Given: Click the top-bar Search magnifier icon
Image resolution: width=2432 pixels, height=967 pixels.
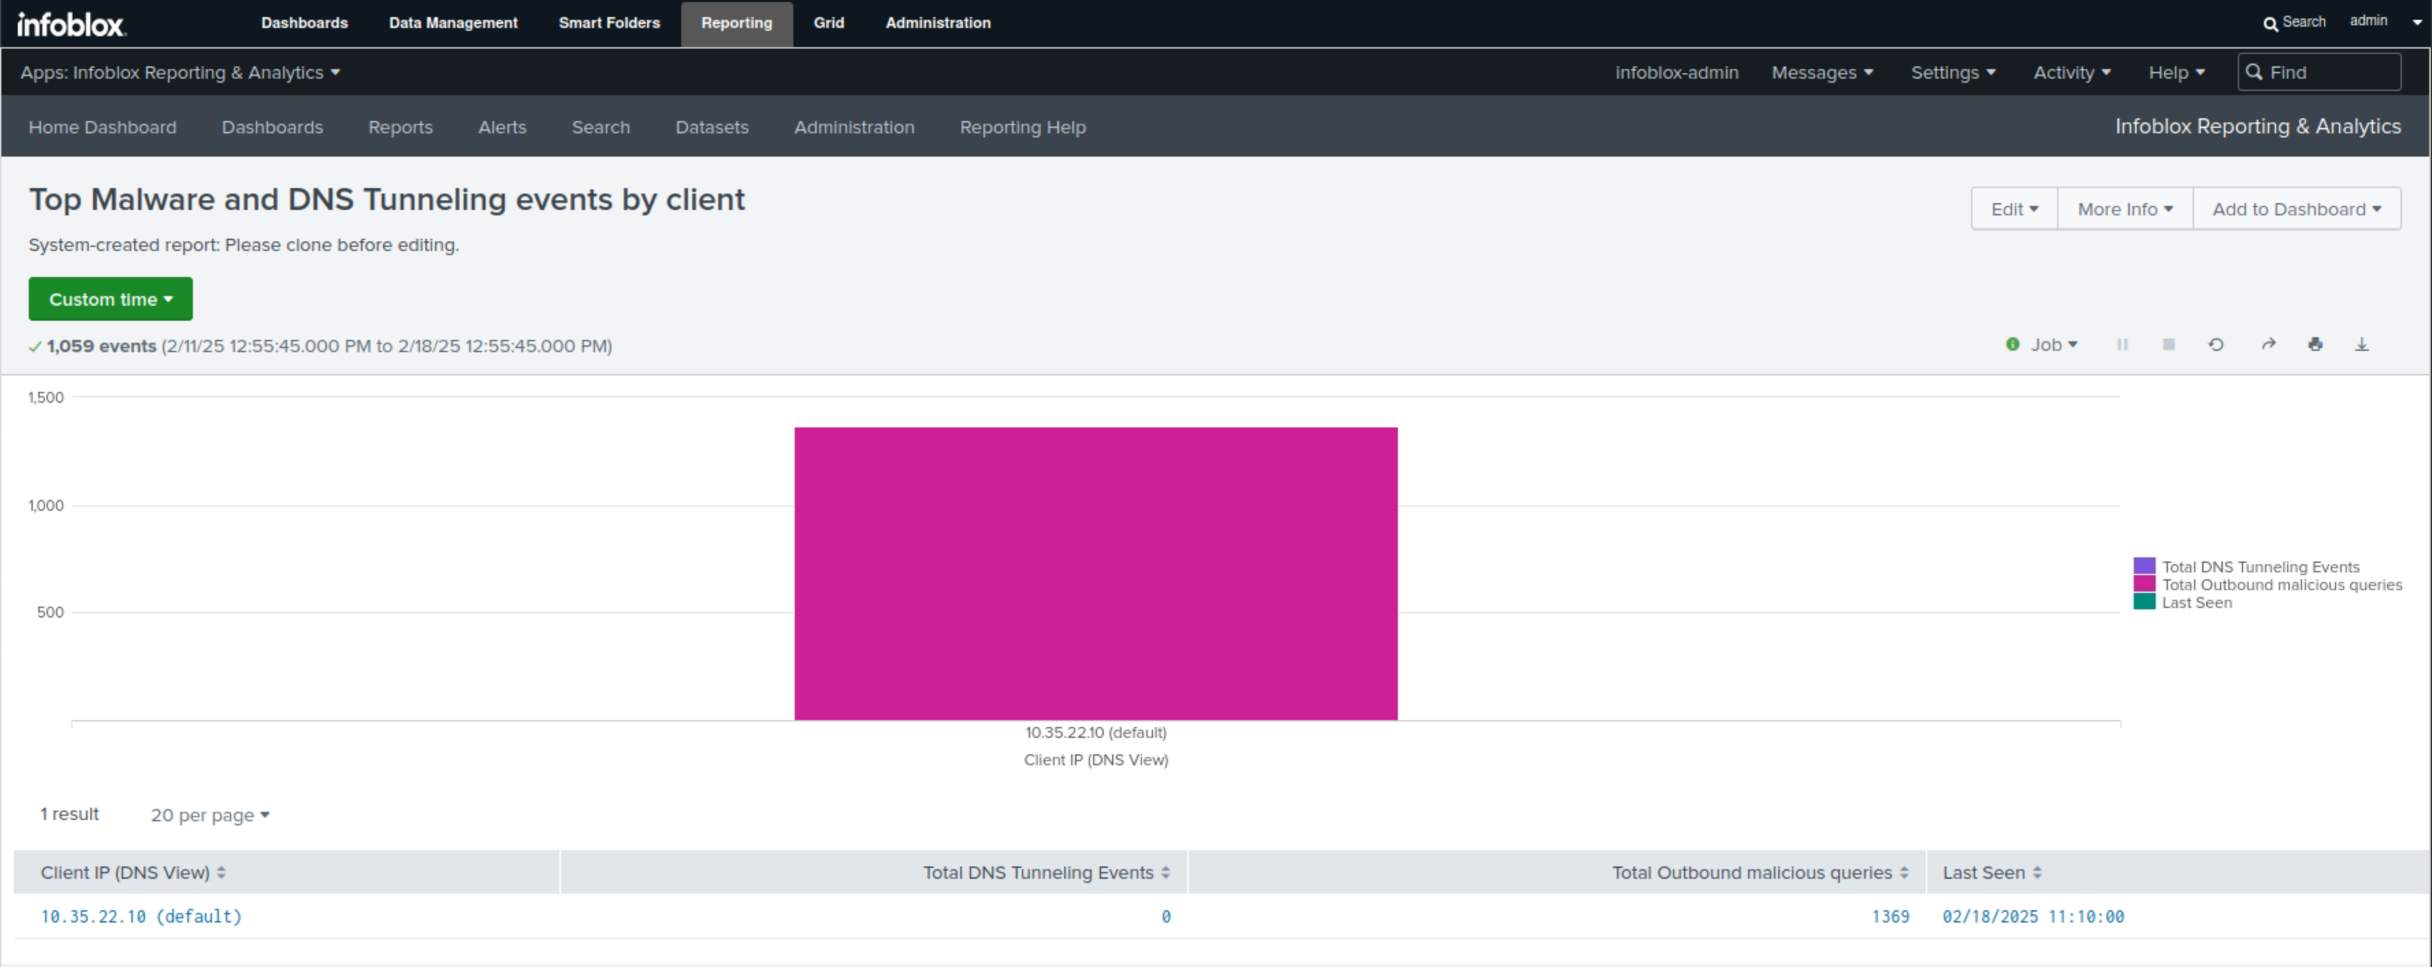Looking at the screenshot, I should click(2270, 24).
